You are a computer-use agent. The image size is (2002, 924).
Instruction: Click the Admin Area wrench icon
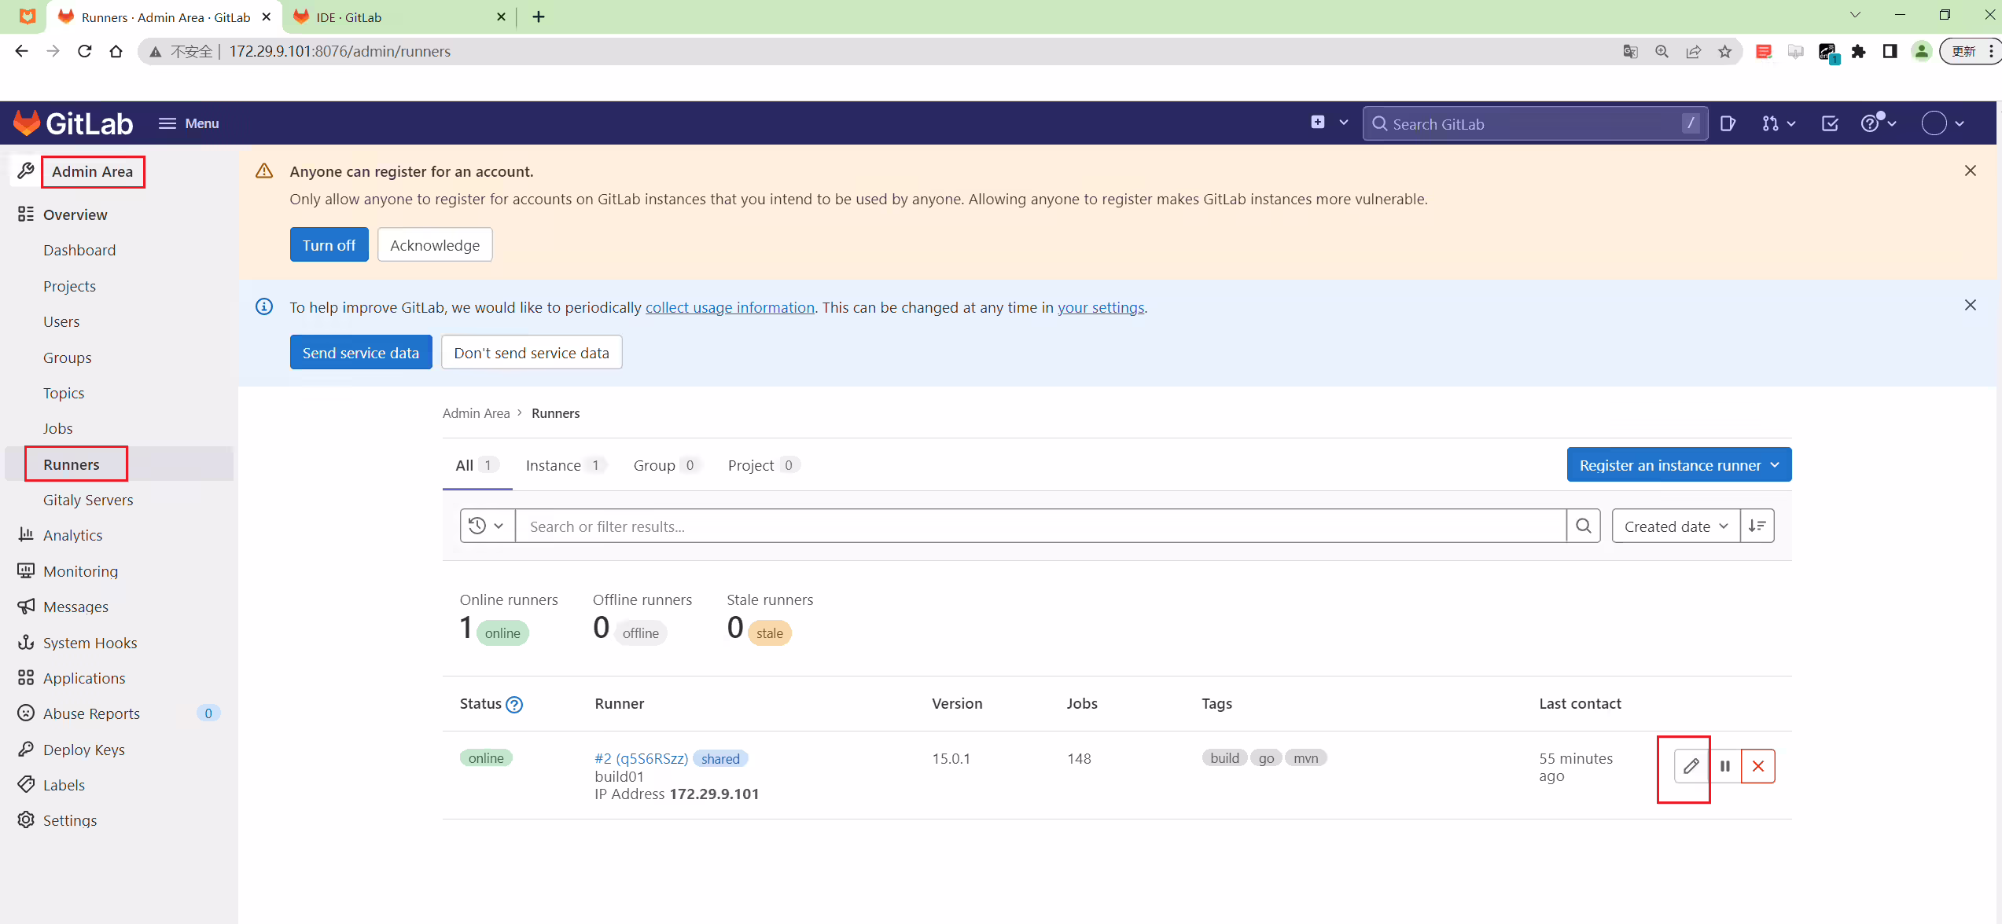[26, 170]
